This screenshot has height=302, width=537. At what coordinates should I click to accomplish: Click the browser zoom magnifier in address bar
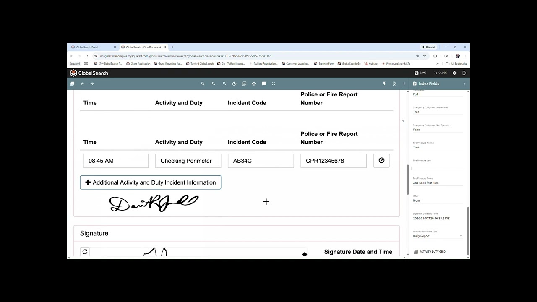(417, 56)
